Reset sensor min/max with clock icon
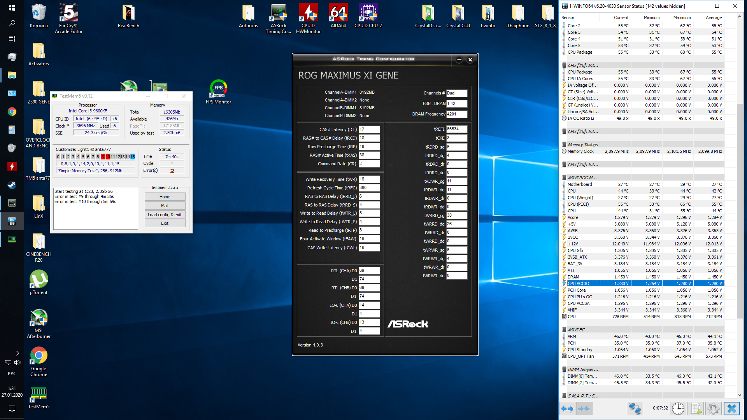 [678, 409]
